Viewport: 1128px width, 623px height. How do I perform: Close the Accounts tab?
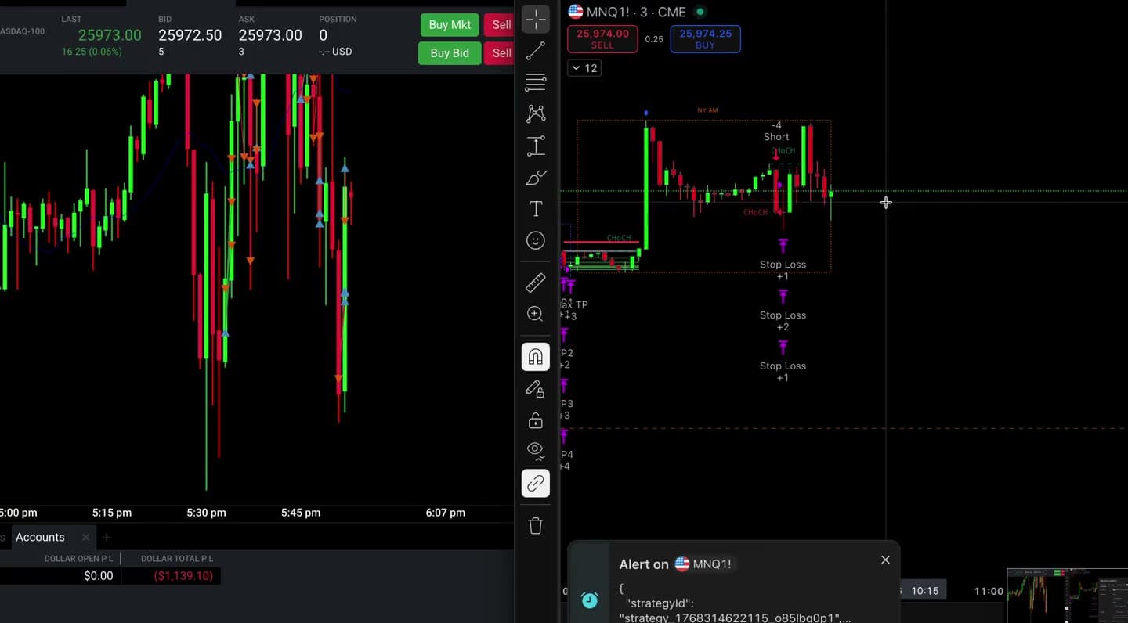tap(85, 538)
